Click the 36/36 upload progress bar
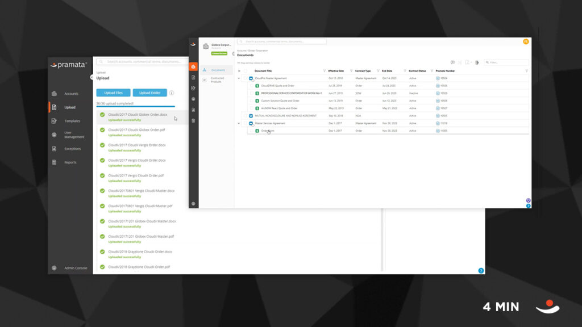582x327 pixels. click(x=136, y=106)
